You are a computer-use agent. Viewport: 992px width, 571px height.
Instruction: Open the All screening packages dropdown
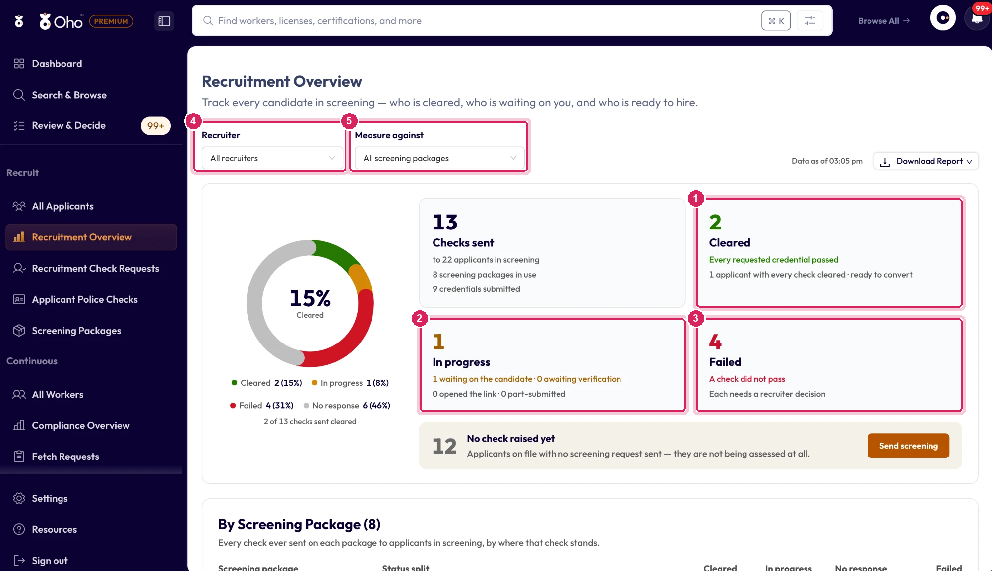point(439,158)
